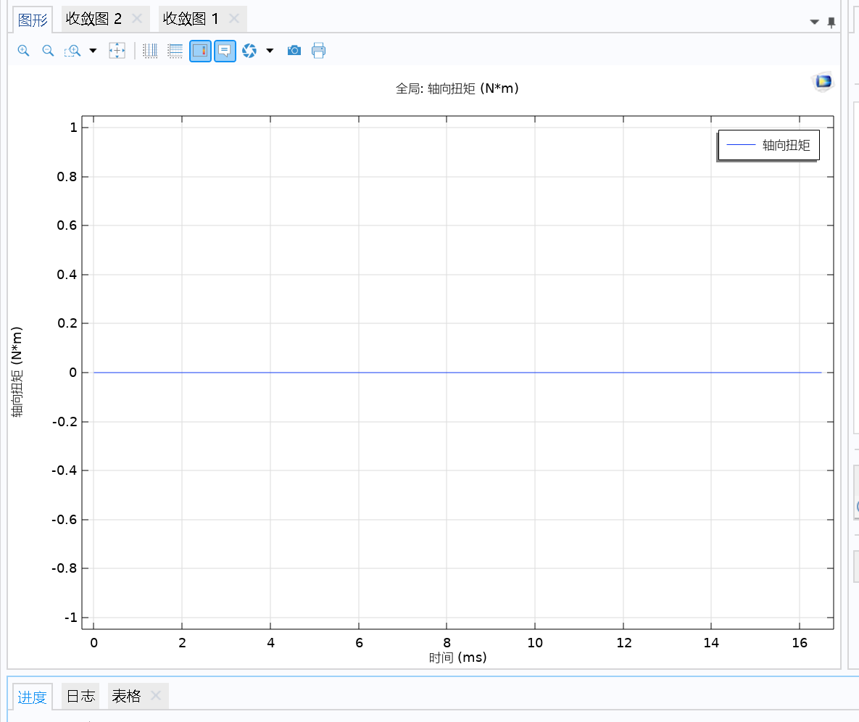Screen dimensions: 859x722
Task: Open the dropdown beside the Zoom Box tool
Action: coord(93,51)
